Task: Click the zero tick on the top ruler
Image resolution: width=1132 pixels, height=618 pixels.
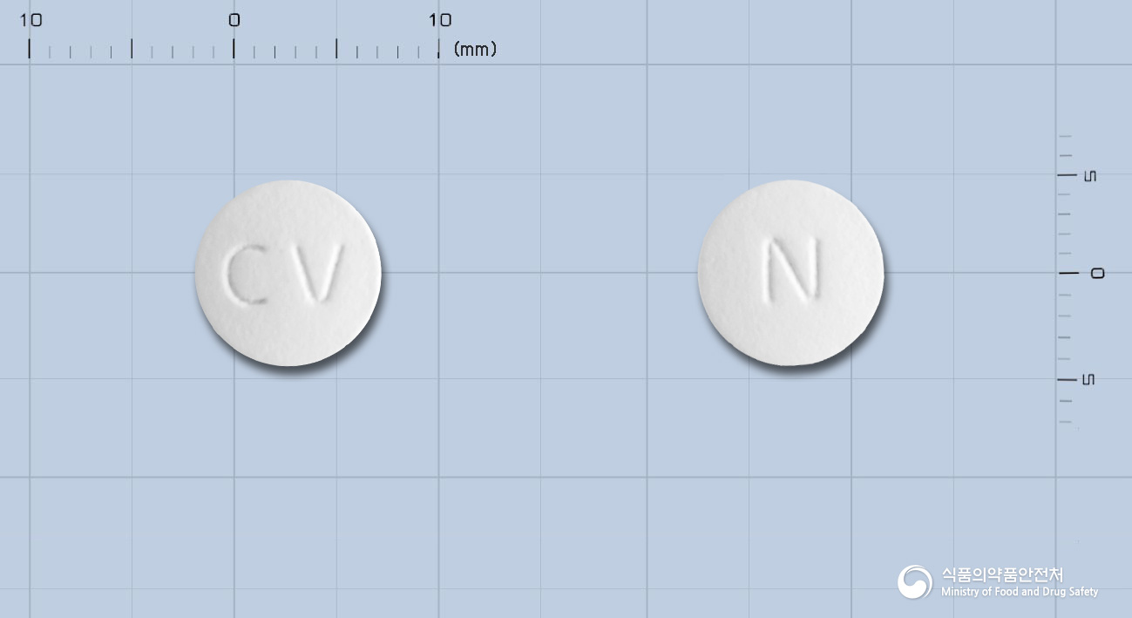Action: pos(234,49)
